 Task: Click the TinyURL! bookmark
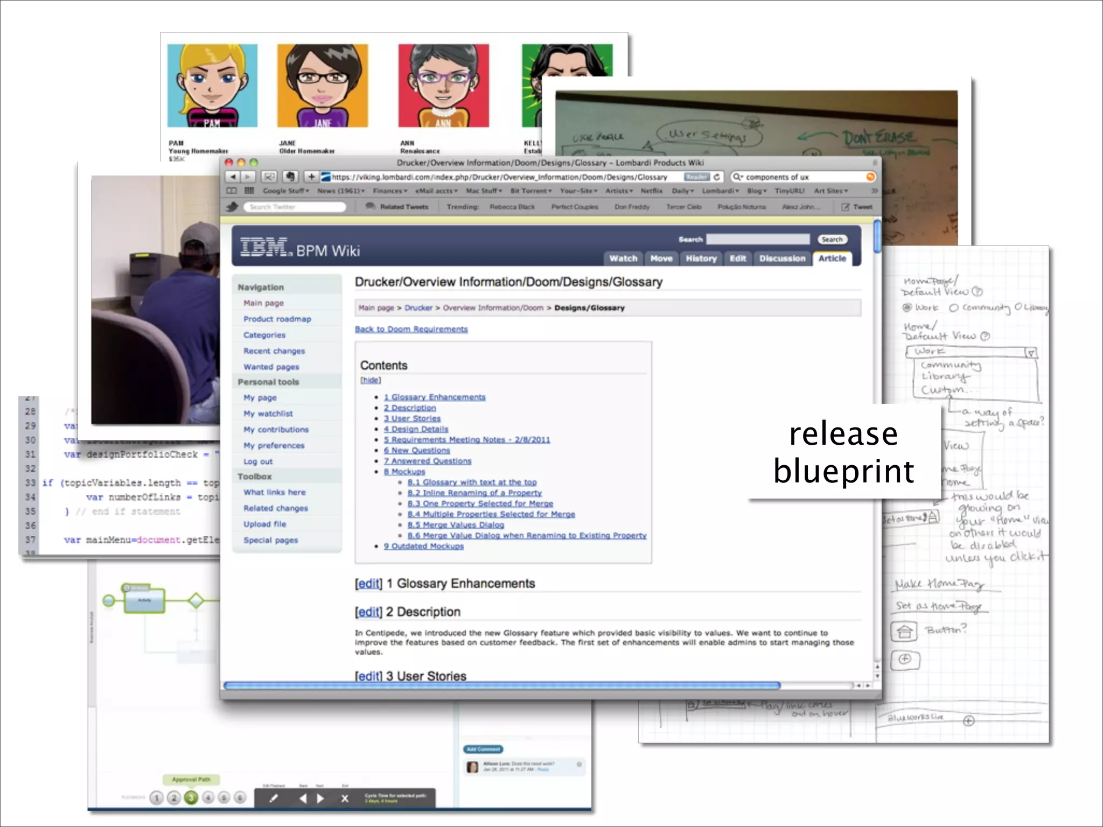coord(790,191)
